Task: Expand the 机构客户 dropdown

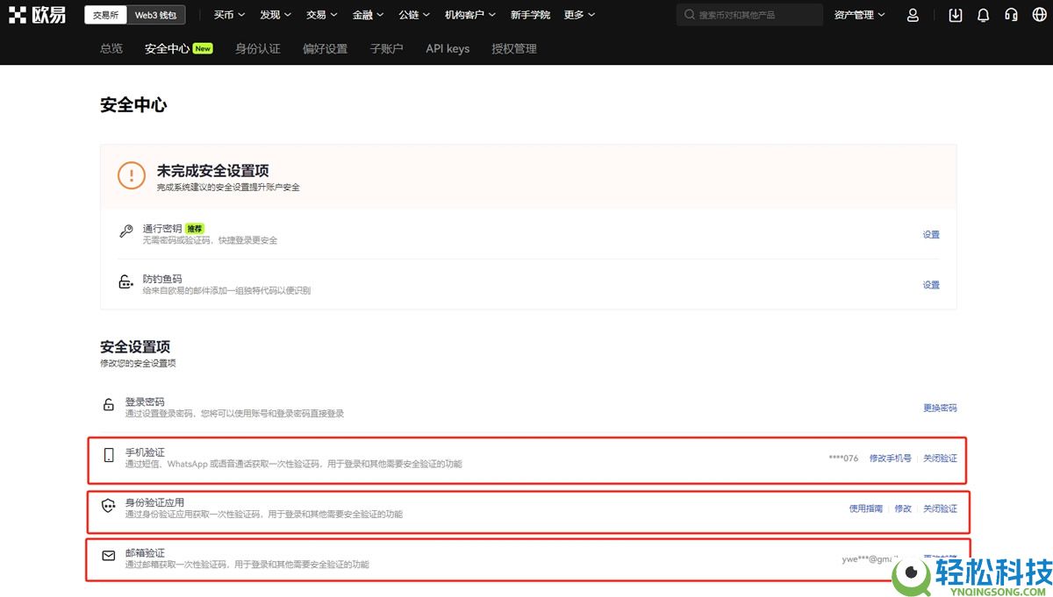Action: (469, 14)
